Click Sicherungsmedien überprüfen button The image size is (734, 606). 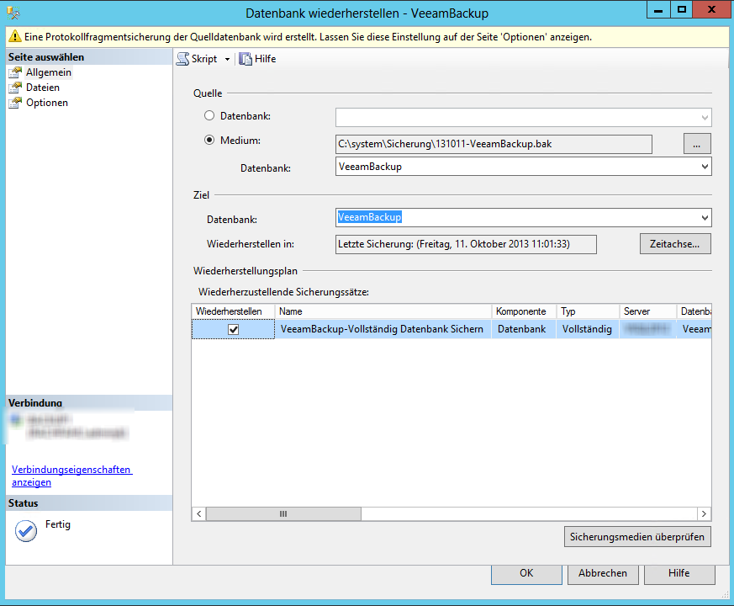pos(637,537)
